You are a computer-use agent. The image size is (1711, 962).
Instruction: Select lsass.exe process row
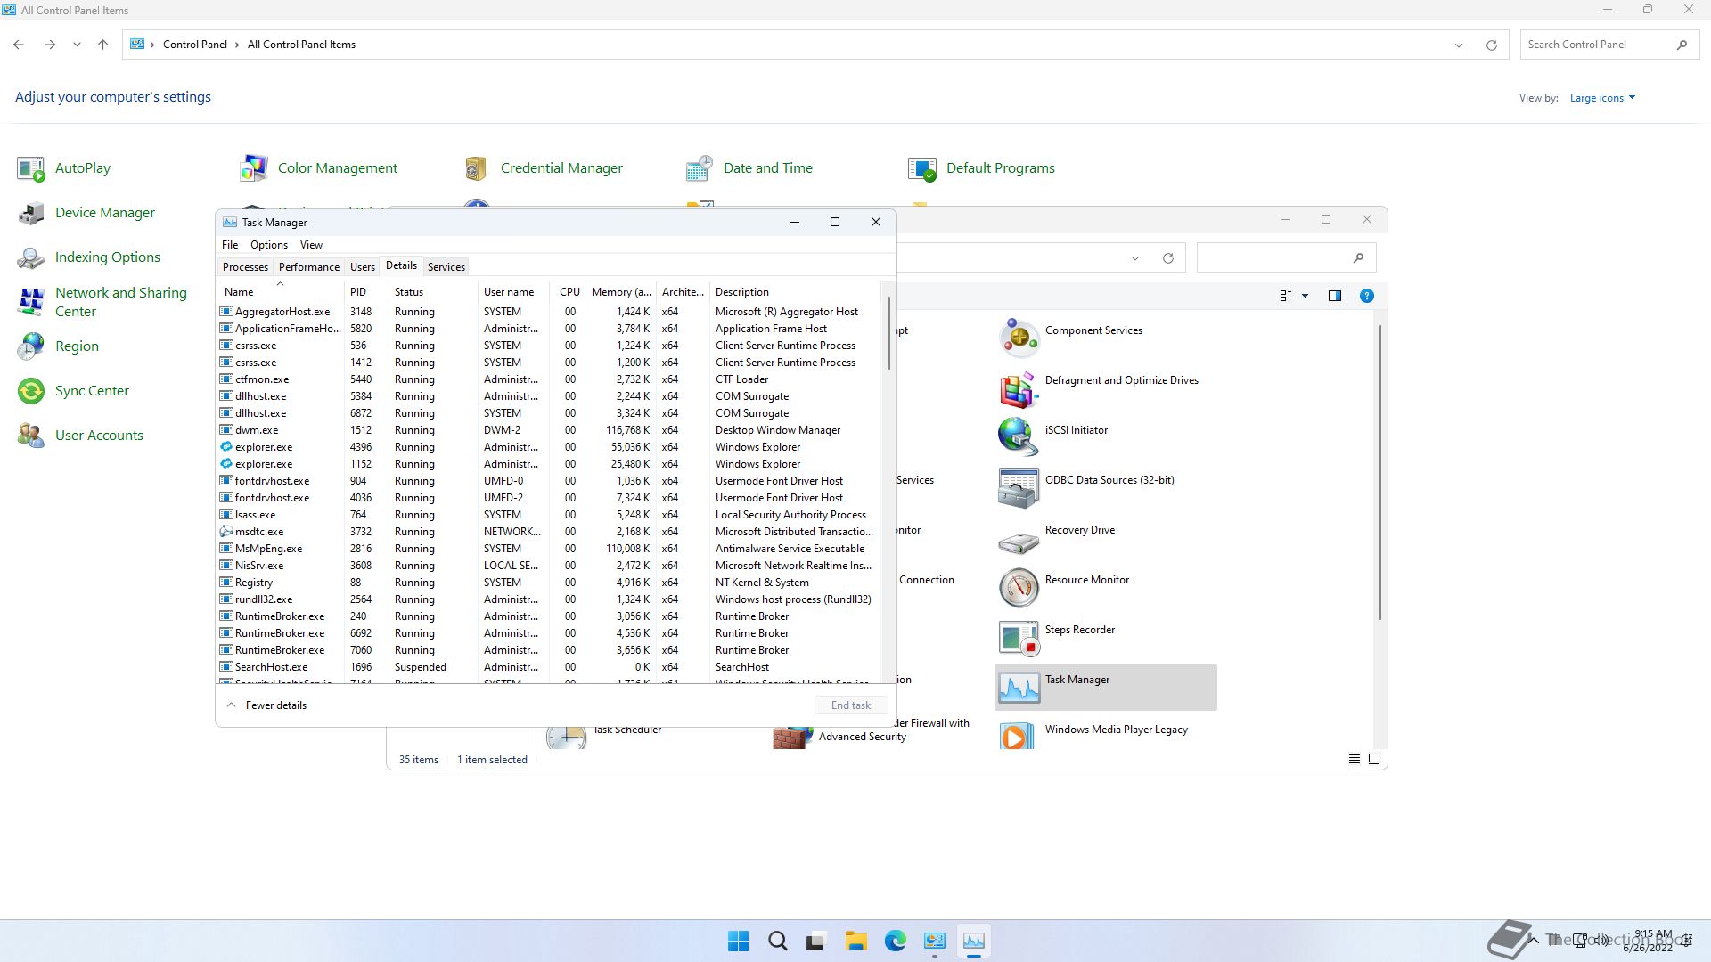click(548, 515)
